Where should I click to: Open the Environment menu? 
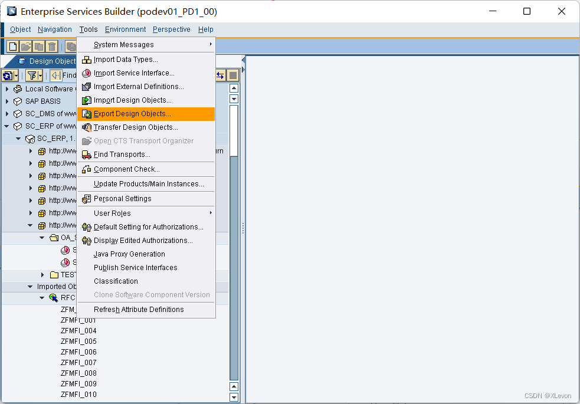126,29
